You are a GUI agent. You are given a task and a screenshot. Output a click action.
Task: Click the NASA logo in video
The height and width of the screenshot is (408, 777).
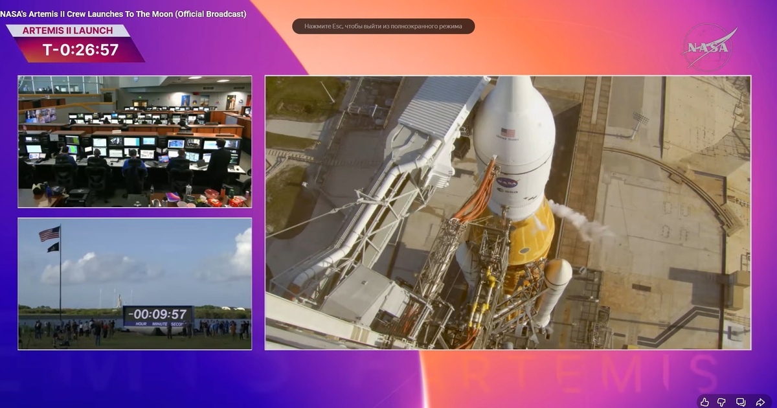coord(710,47)
